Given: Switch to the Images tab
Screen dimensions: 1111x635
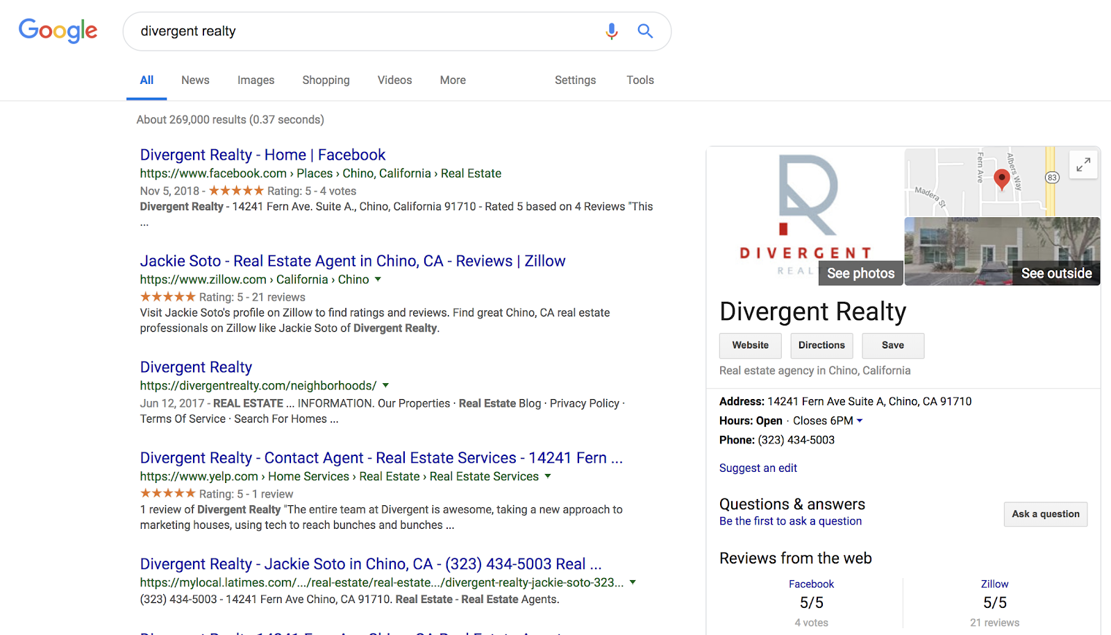Looking at the screenshot, I should (x=256, y=81).
